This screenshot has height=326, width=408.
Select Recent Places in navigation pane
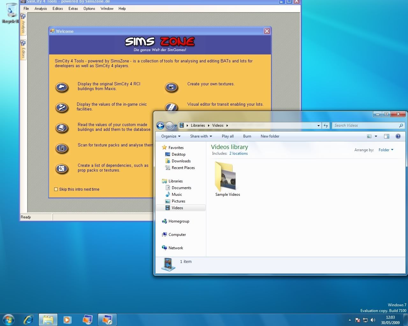(x=183, y=168)
